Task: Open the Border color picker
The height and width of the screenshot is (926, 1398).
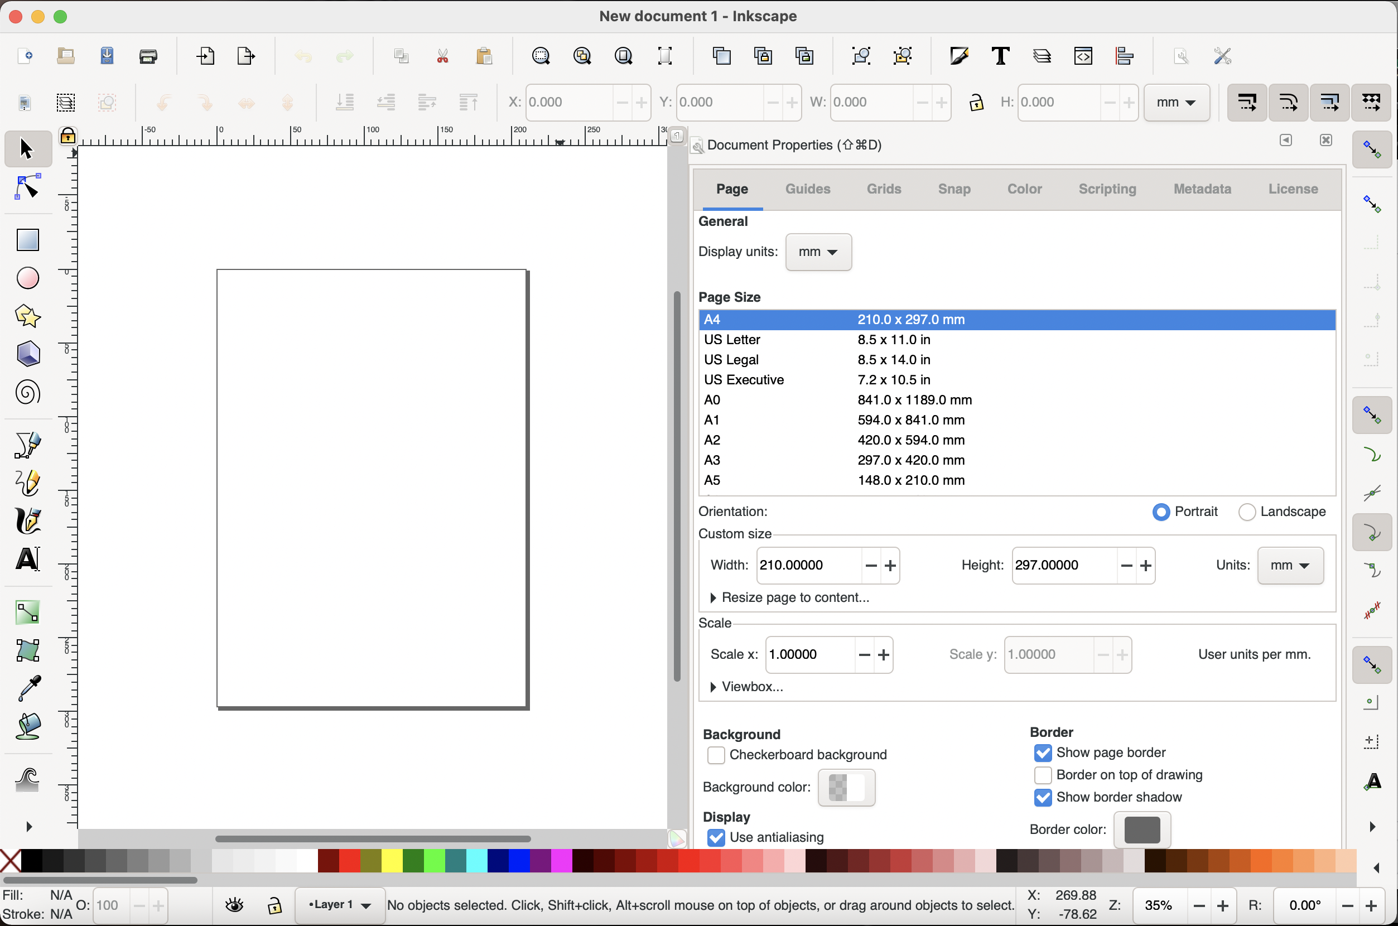Action: click(1142, 829)
